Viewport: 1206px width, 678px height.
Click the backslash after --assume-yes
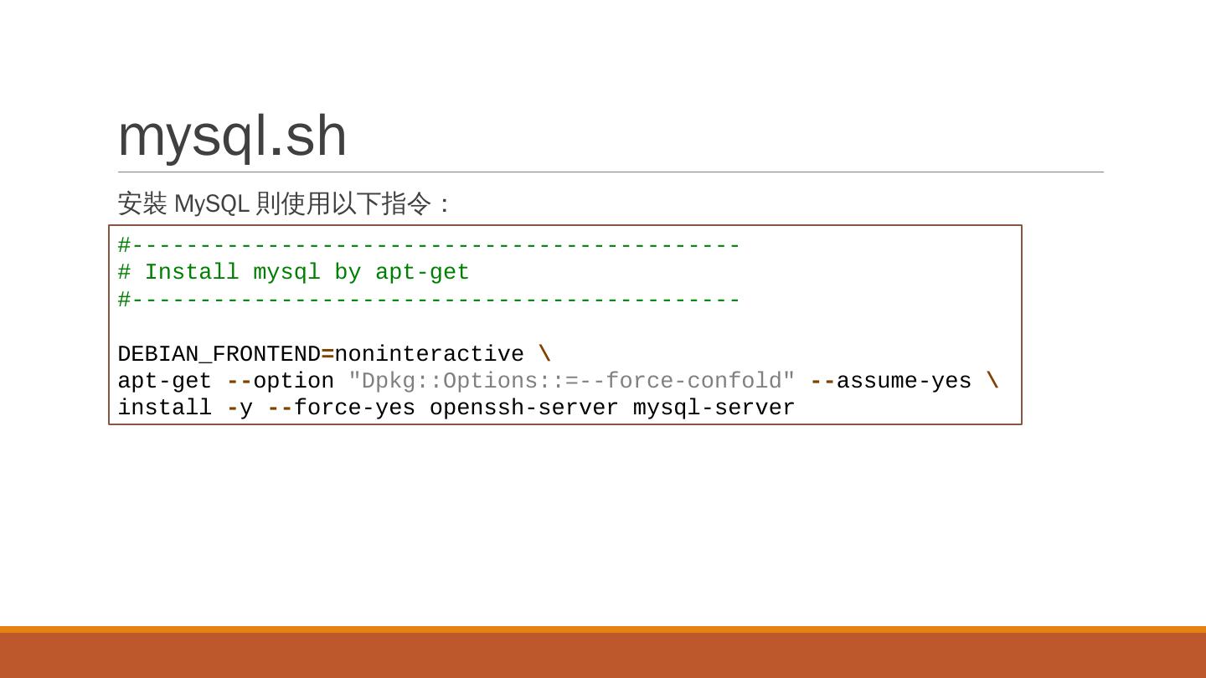click(992, 381)
